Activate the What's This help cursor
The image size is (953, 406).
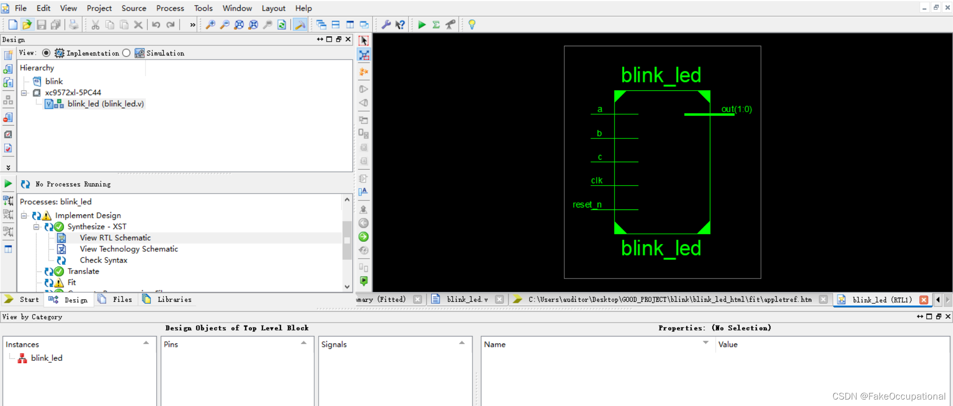point(400,25)
